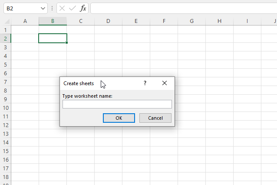Select the active cell B2
Screen dimensions: 277x185
(x=53, y=38)
